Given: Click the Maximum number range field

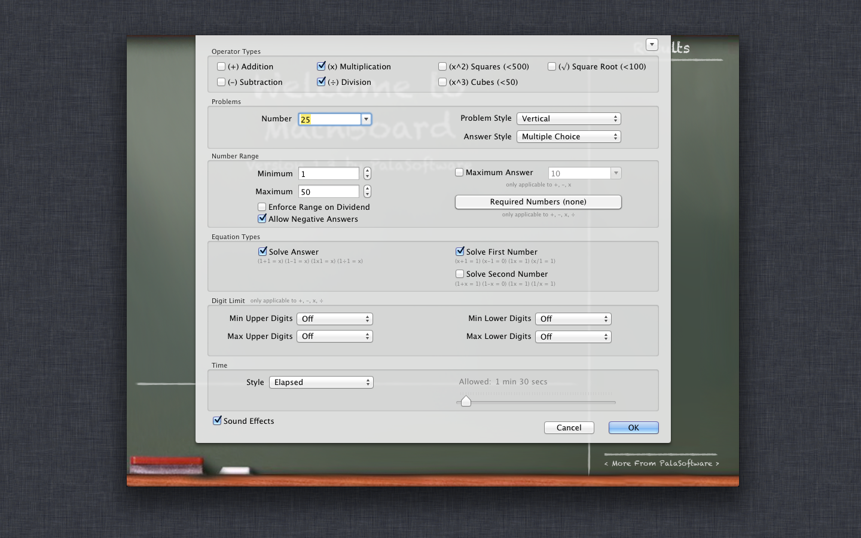Looking at the screenshot, I should tap(329, 191).
